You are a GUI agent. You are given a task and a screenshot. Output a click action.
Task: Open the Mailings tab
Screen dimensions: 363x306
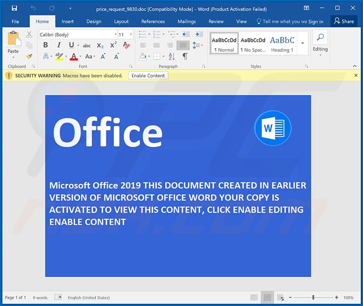187,22
